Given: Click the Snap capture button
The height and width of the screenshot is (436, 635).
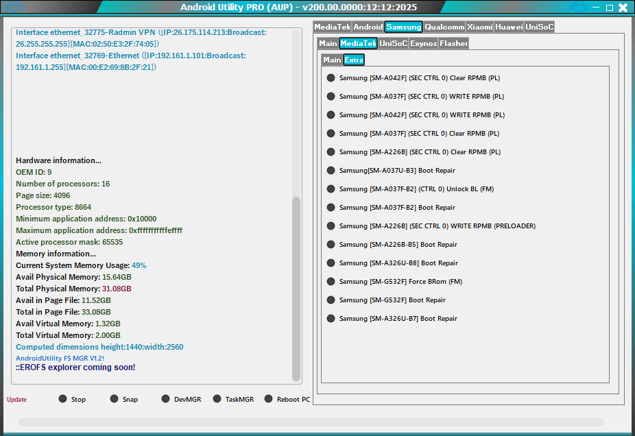Looking at the screenshot, I should 123,398.
